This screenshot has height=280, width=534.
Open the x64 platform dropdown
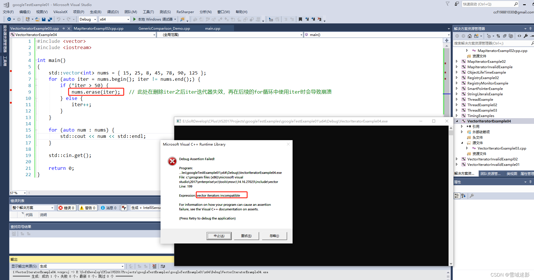point(115,19)
